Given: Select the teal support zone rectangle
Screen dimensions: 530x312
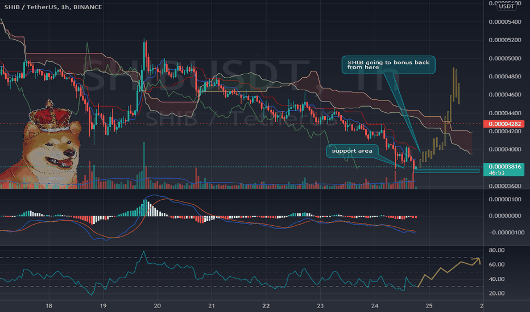Looking at the screenshot, I should 446,171.
